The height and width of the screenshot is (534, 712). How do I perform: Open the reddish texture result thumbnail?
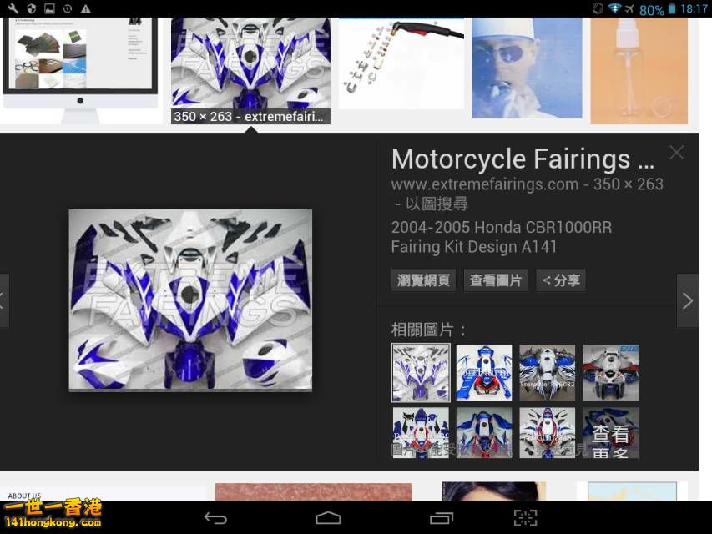(x=313, y=491)
